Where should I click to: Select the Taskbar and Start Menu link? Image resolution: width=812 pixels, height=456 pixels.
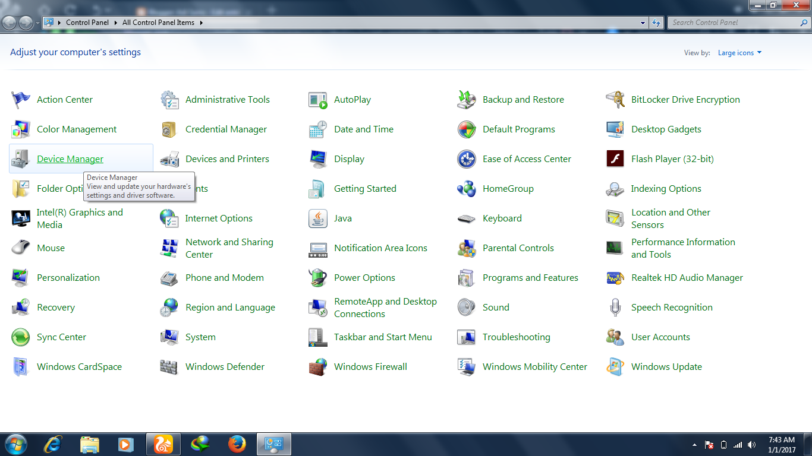(x=383, y=337)
